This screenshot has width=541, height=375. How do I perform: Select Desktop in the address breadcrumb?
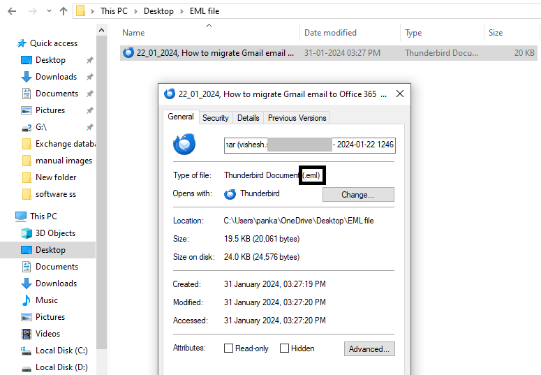[158, 11]
